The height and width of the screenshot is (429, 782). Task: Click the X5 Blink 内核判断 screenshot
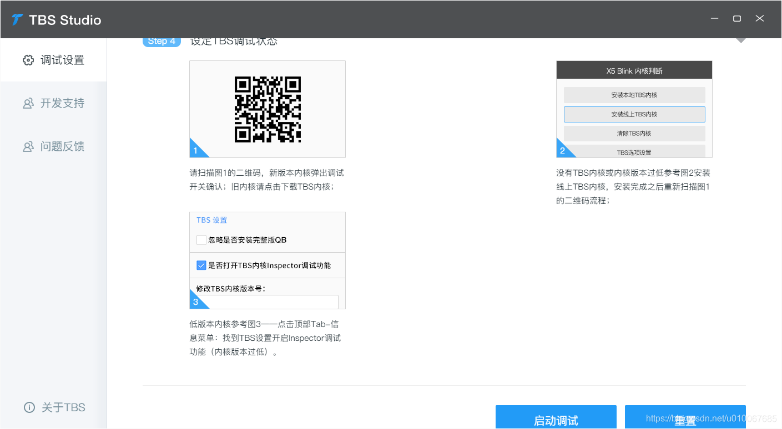click(x=634, y=109)
